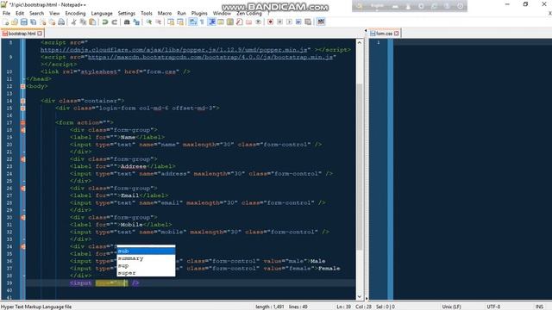This screenshot has width=552, height=310.
Task: Toggle file monitoring eye icon
Action: pyautogui.click(x=258, y=22)
